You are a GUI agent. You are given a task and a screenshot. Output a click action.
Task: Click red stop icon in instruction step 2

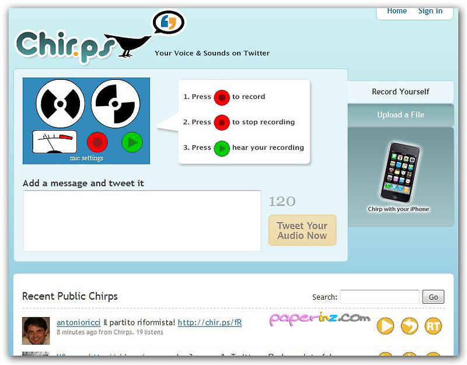tap(222, 122)
